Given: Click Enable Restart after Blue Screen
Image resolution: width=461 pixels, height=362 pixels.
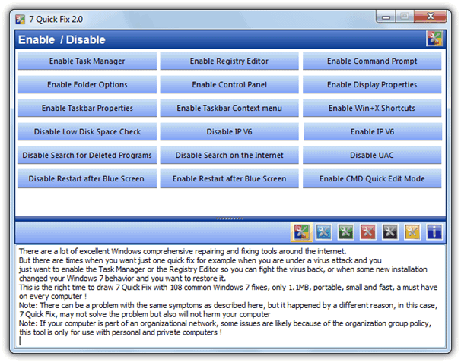Looking at the screenshot, I should (x=229, y=178).
